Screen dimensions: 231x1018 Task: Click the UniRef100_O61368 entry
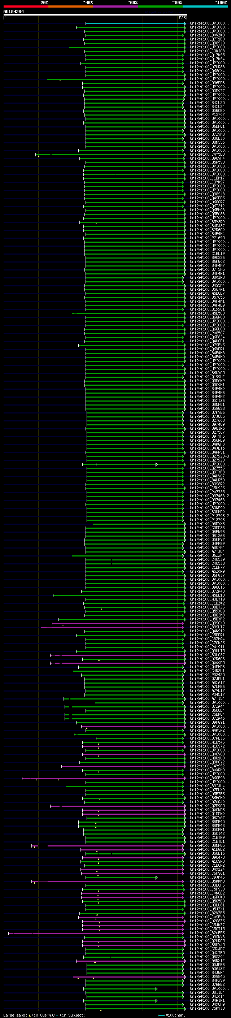click(207, 536)
